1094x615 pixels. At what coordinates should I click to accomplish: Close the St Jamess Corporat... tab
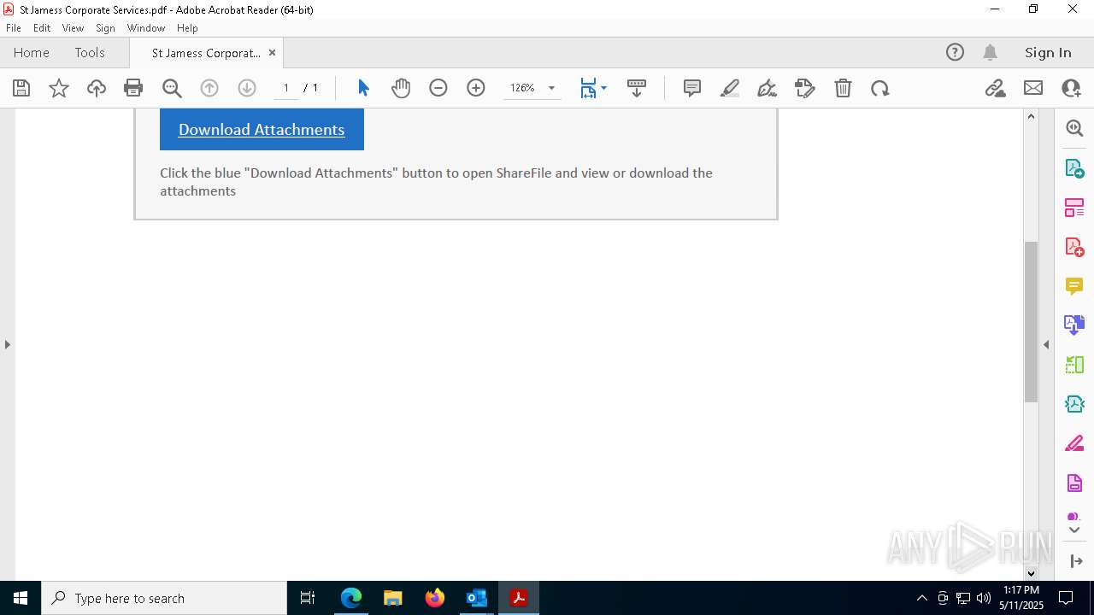point(272,52)
